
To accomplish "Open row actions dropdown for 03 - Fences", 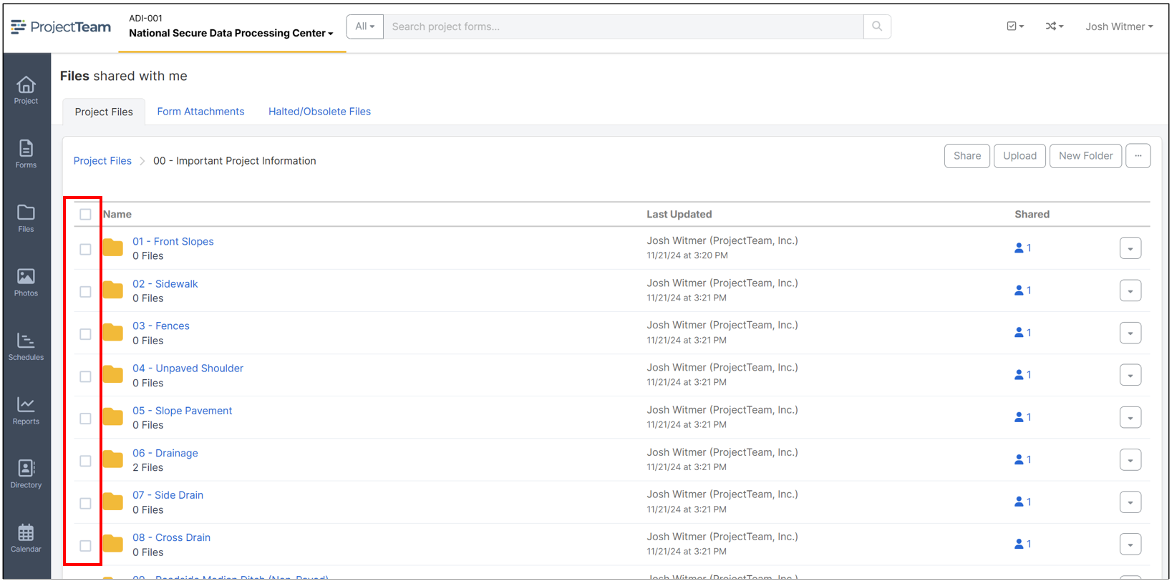I will coord(1130,333).
